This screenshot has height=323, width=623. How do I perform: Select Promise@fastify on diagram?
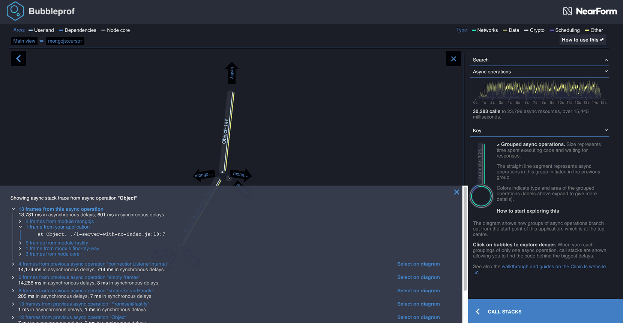[419, 304]
